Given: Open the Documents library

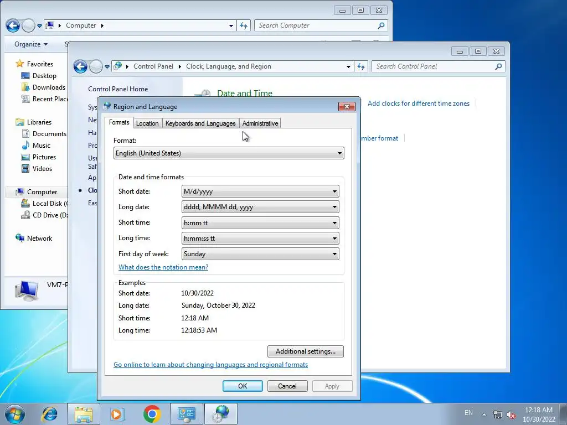Looking at the screenshot, I should click(x=49, y=134).
